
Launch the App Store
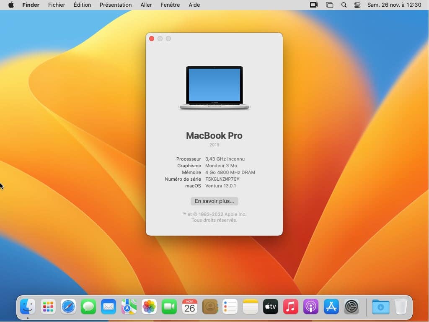(x=331, y=307)
